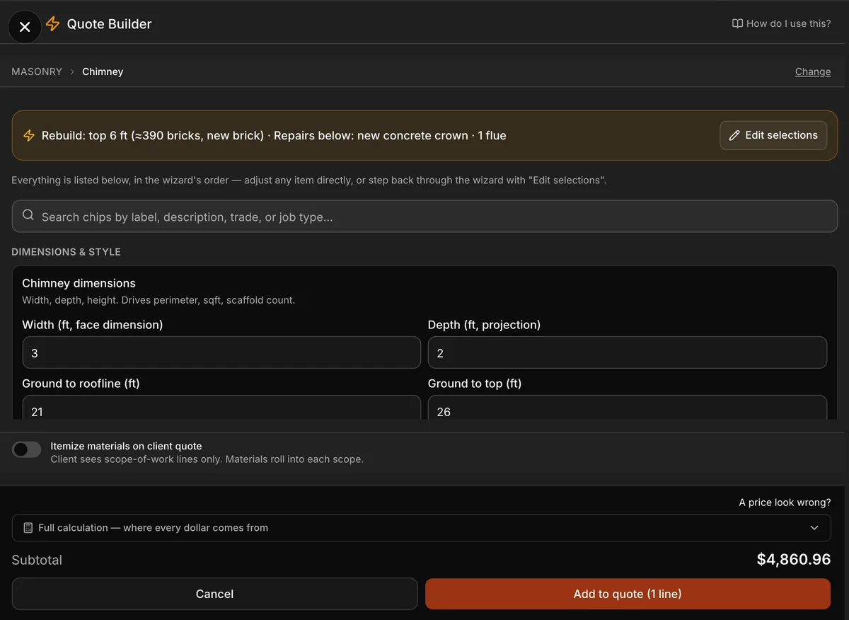This screenshot has height=620, width=849.
Task: Click the Depth projection field
Action: 628,352
